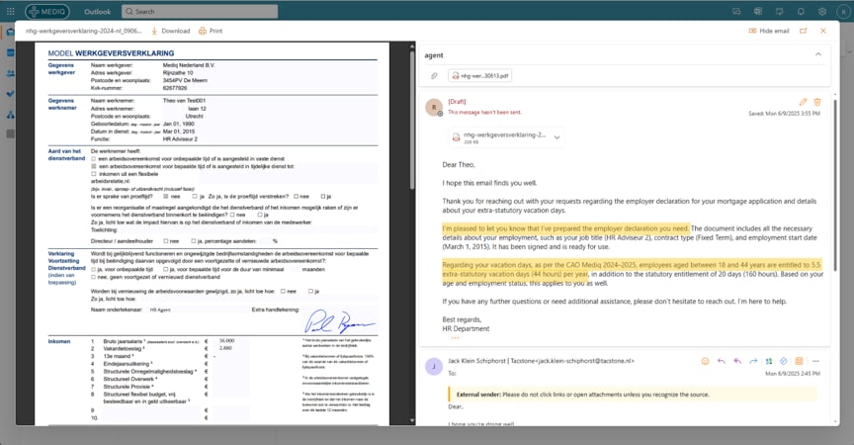Click 'External sender:' warning banner
This screenshot has width=854, height=445.
(x=632, y=395)
